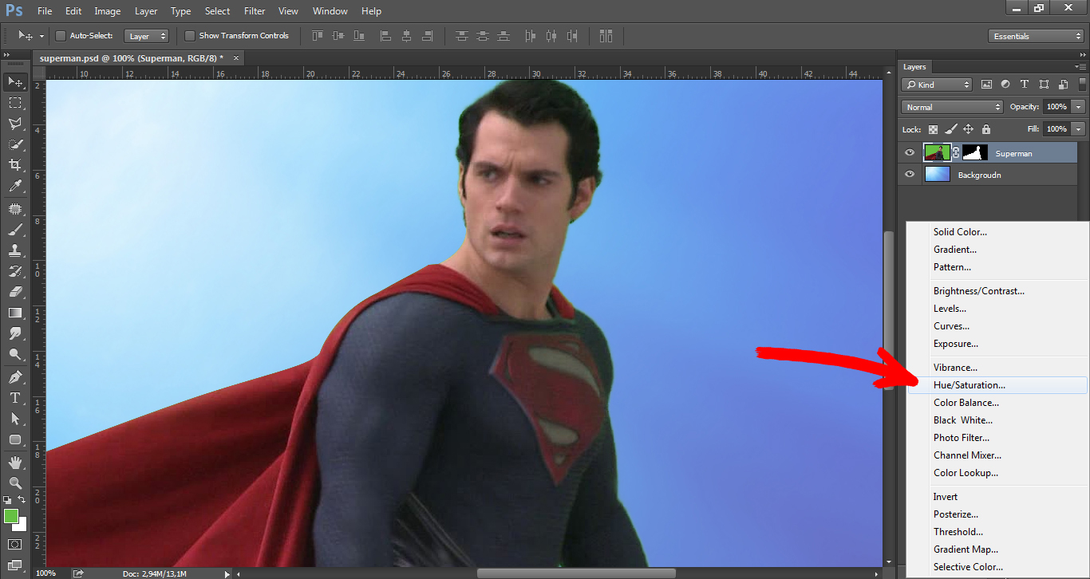Image resolution: width=1090 pixels, height=579 pixels.
Task: Select the Path Selection tool
Action: pyautogui.click(x=14, y=419)
